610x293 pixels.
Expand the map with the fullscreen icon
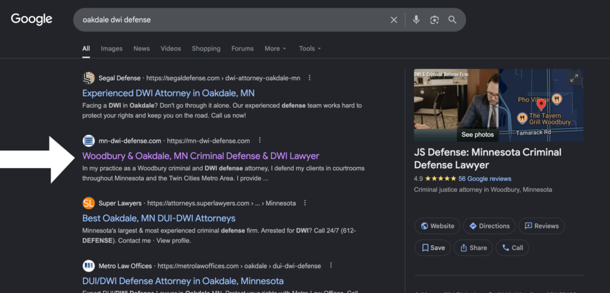coord(574,78)
